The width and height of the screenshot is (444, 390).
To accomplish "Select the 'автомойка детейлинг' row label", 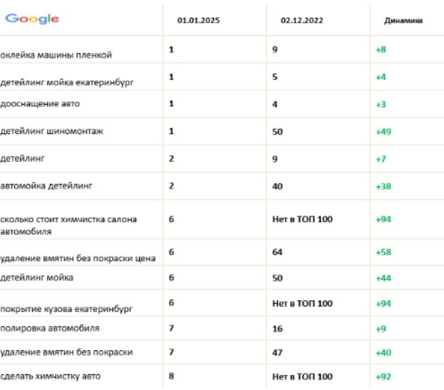I will click(x=46, y=186).
